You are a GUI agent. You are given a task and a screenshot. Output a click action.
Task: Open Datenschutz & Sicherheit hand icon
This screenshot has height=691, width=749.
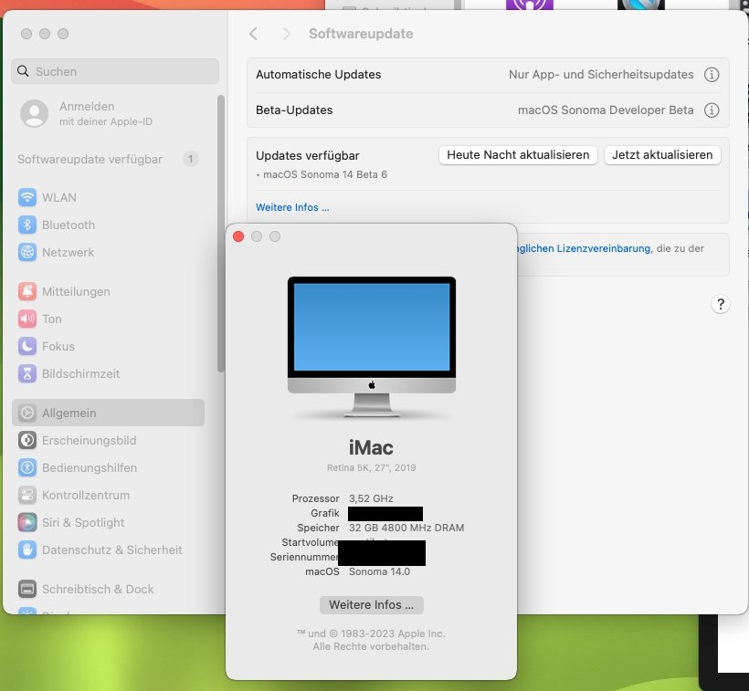27,550
